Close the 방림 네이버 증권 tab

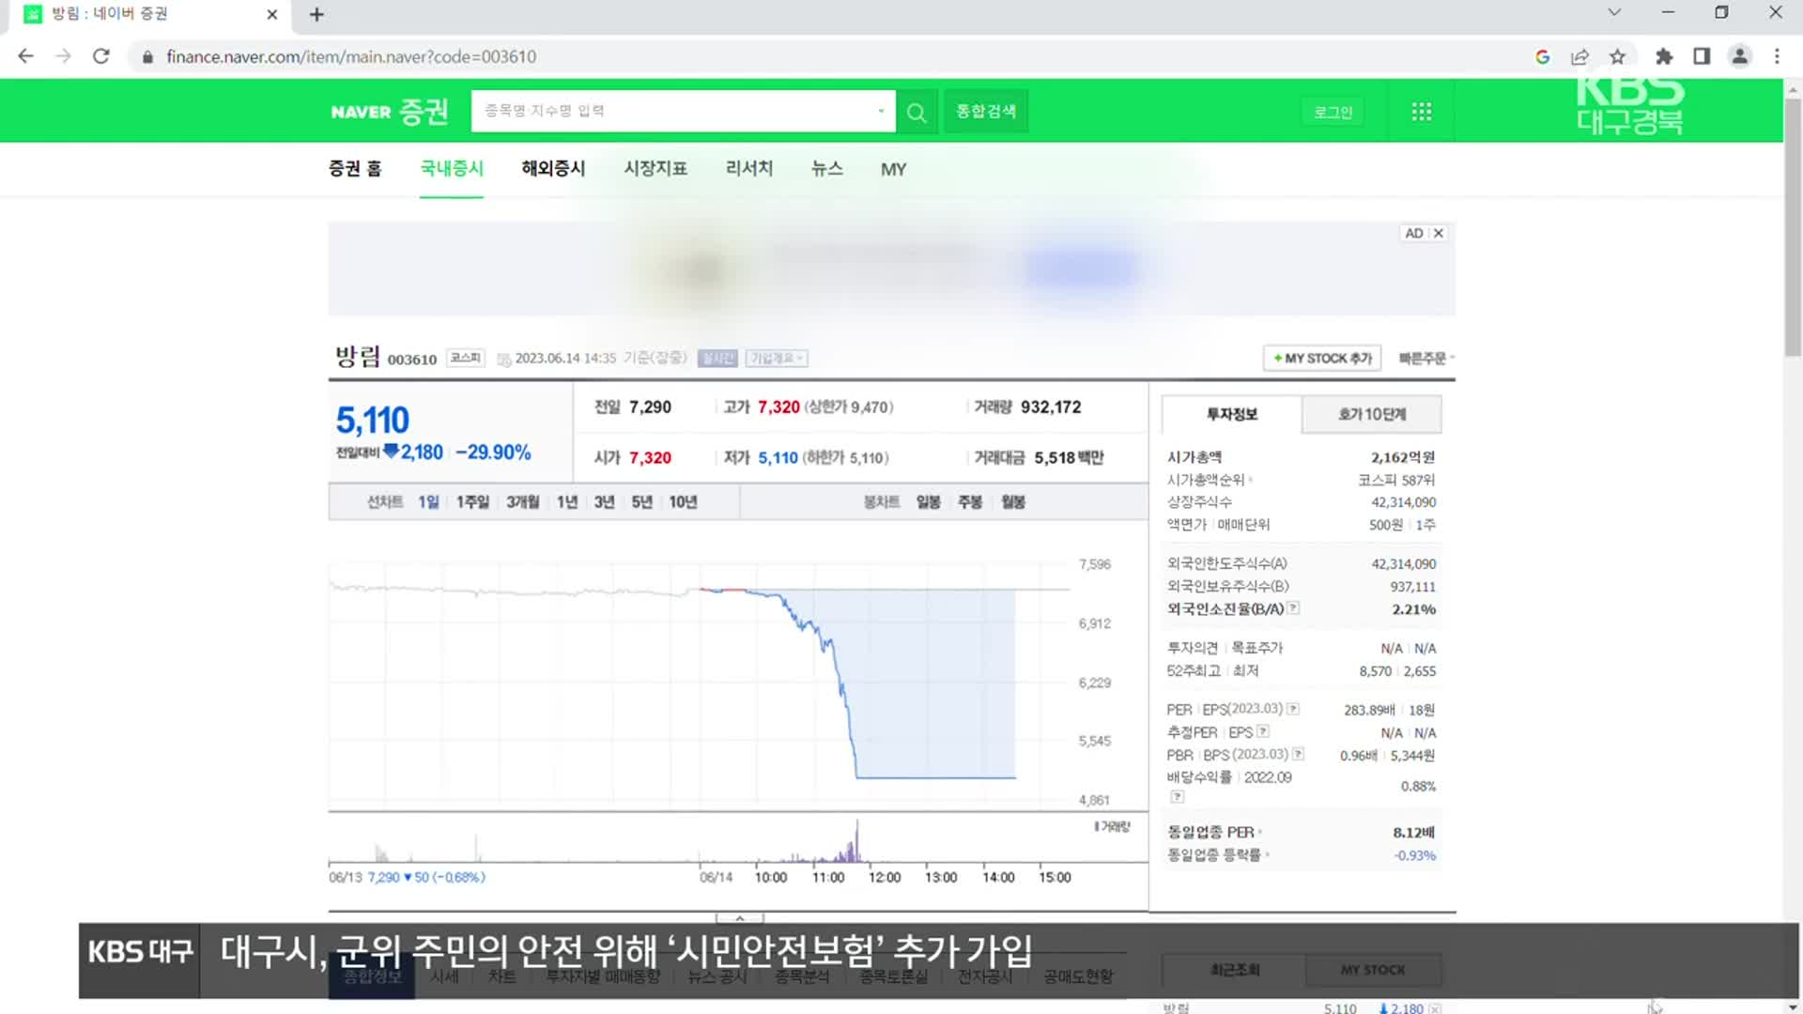(271, 14)
